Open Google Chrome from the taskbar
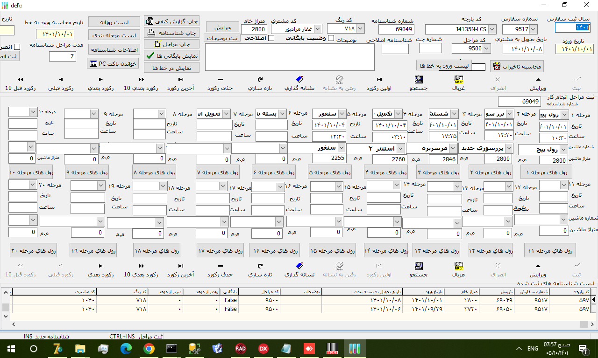The width and height of the screenshot is (598, 358). point(149,348)
